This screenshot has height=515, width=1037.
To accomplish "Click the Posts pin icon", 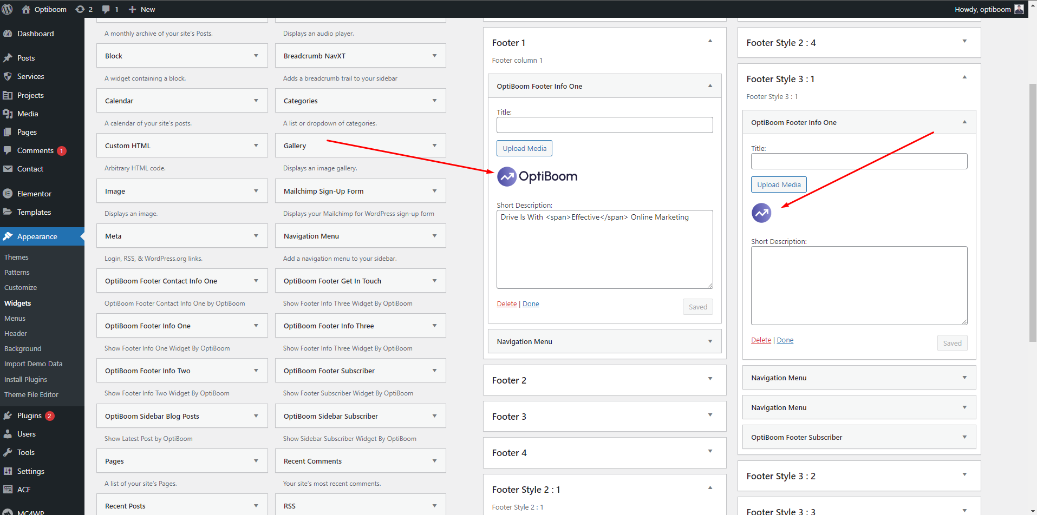I will tap(8, 58).
